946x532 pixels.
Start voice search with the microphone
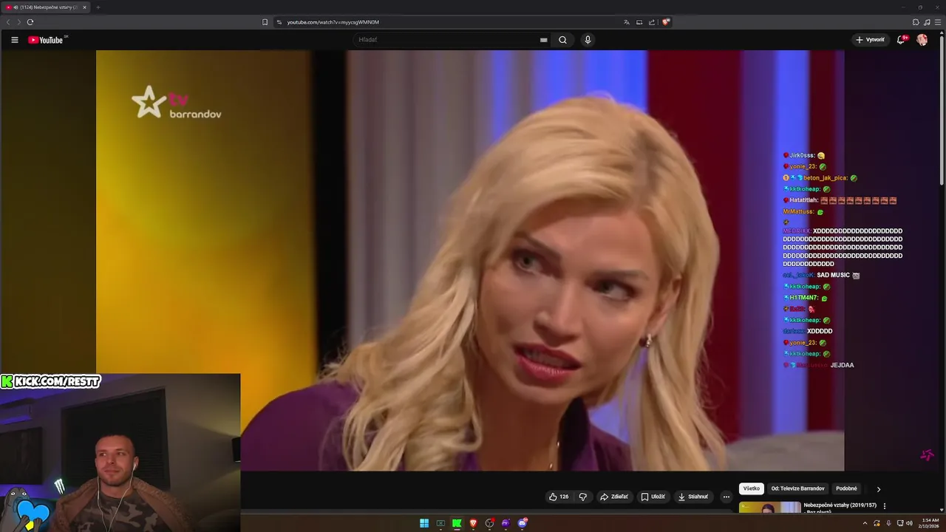(588, 40)
